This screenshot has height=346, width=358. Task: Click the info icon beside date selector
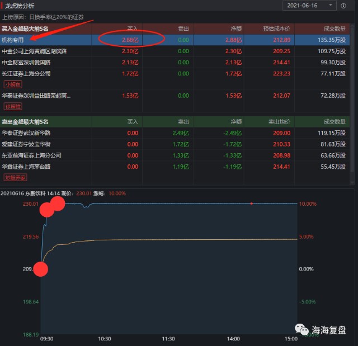pos(343,6)
